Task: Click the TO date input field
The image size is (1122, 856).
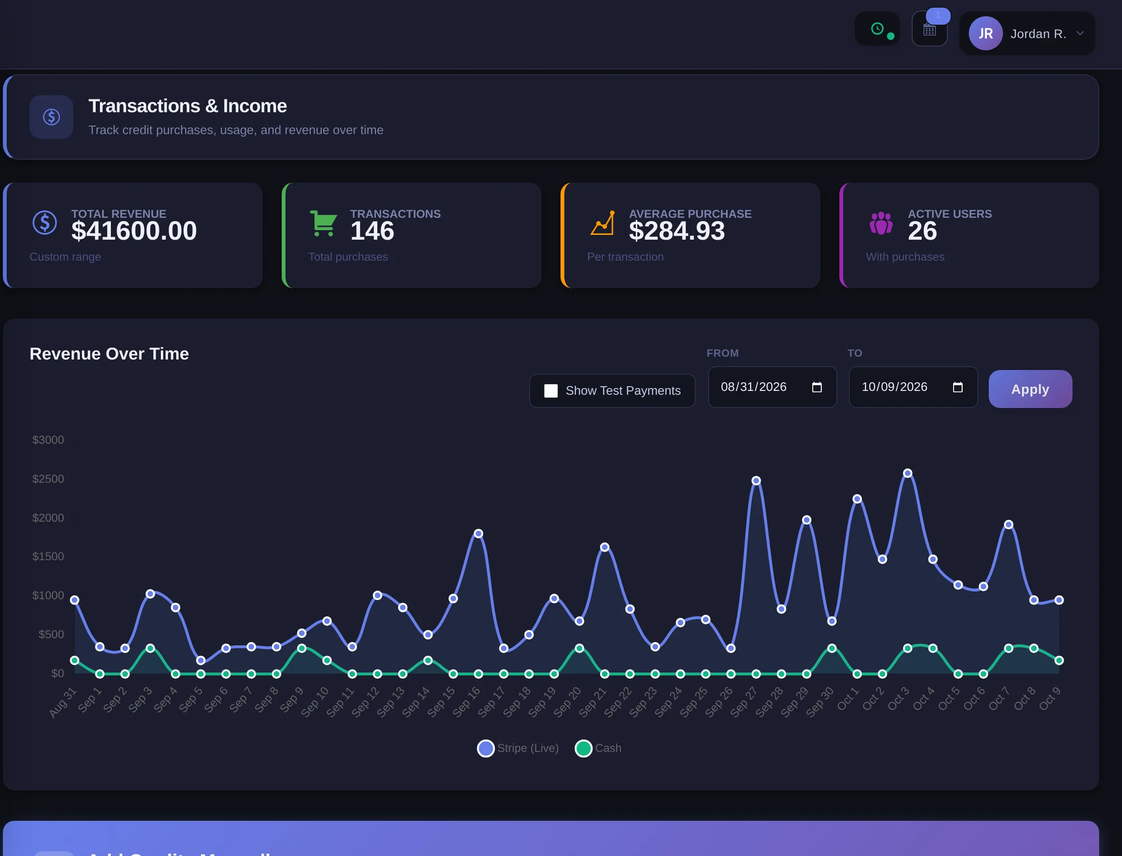Action: [x=913, y=387]
